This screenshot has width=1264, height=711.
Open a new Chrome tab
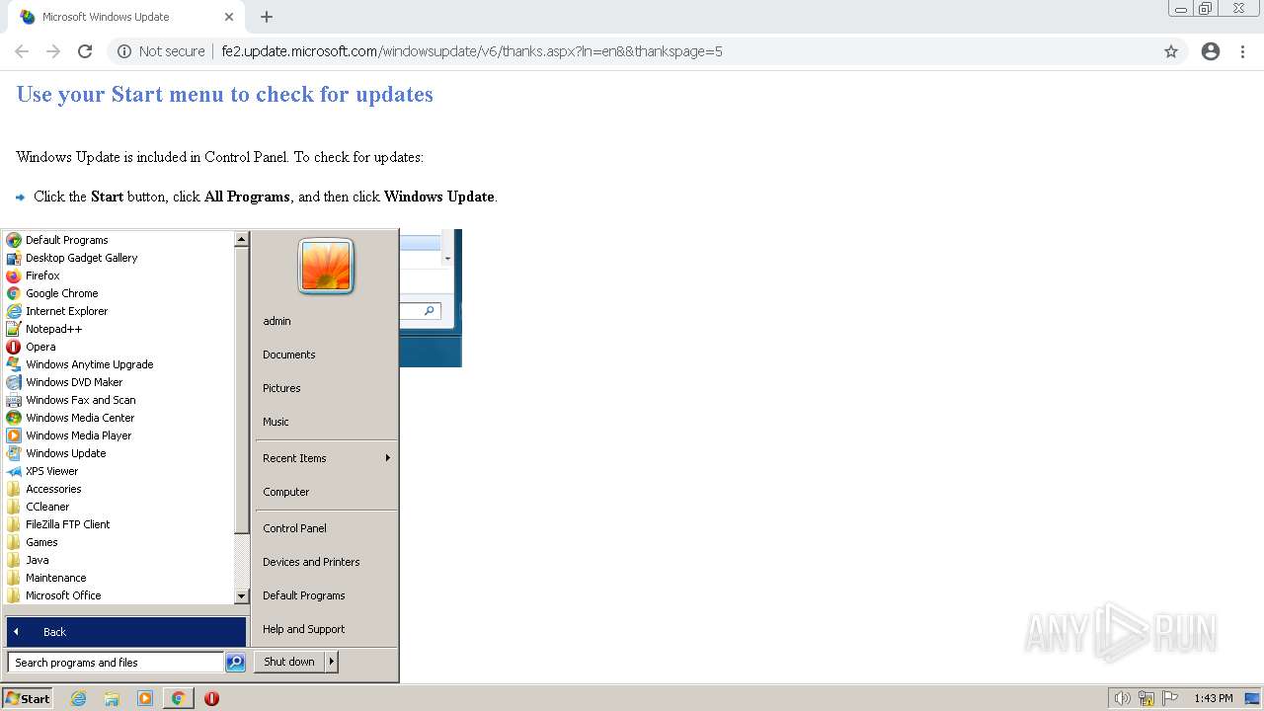click(x=267, y=17)
